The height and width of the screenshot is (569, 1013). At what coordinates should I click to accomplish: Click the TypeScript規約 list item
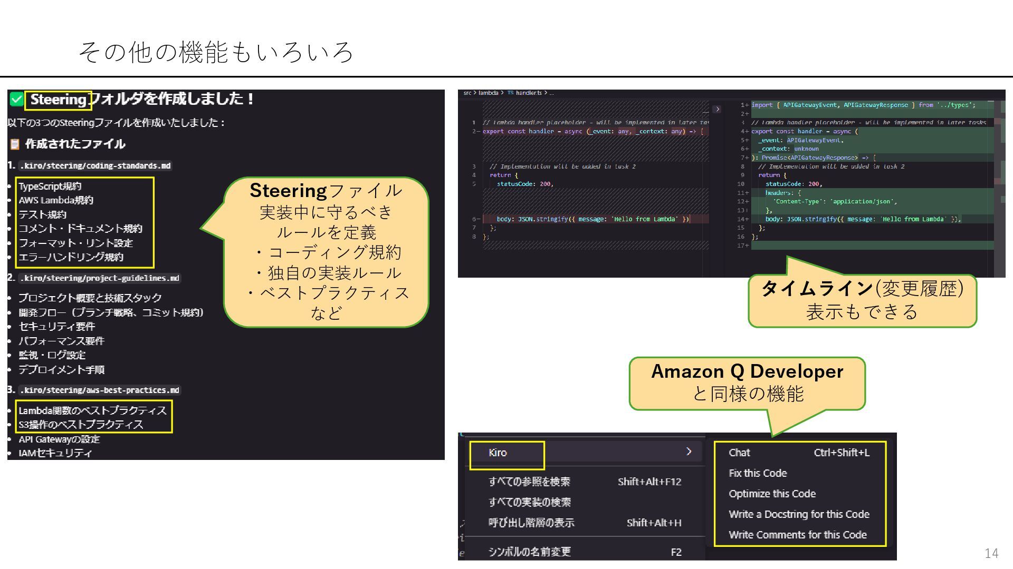click(x=50, y=186)
